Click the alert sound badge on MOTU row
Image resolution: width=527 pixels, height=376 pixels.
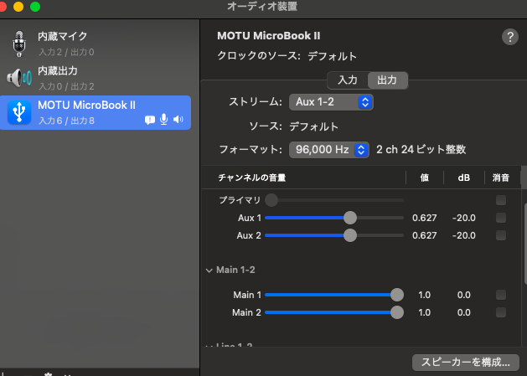point(150,120)
